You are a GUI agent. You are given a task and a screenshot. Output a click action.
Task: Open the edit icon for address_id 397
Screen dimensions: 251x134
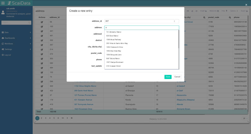click(42, 45)
